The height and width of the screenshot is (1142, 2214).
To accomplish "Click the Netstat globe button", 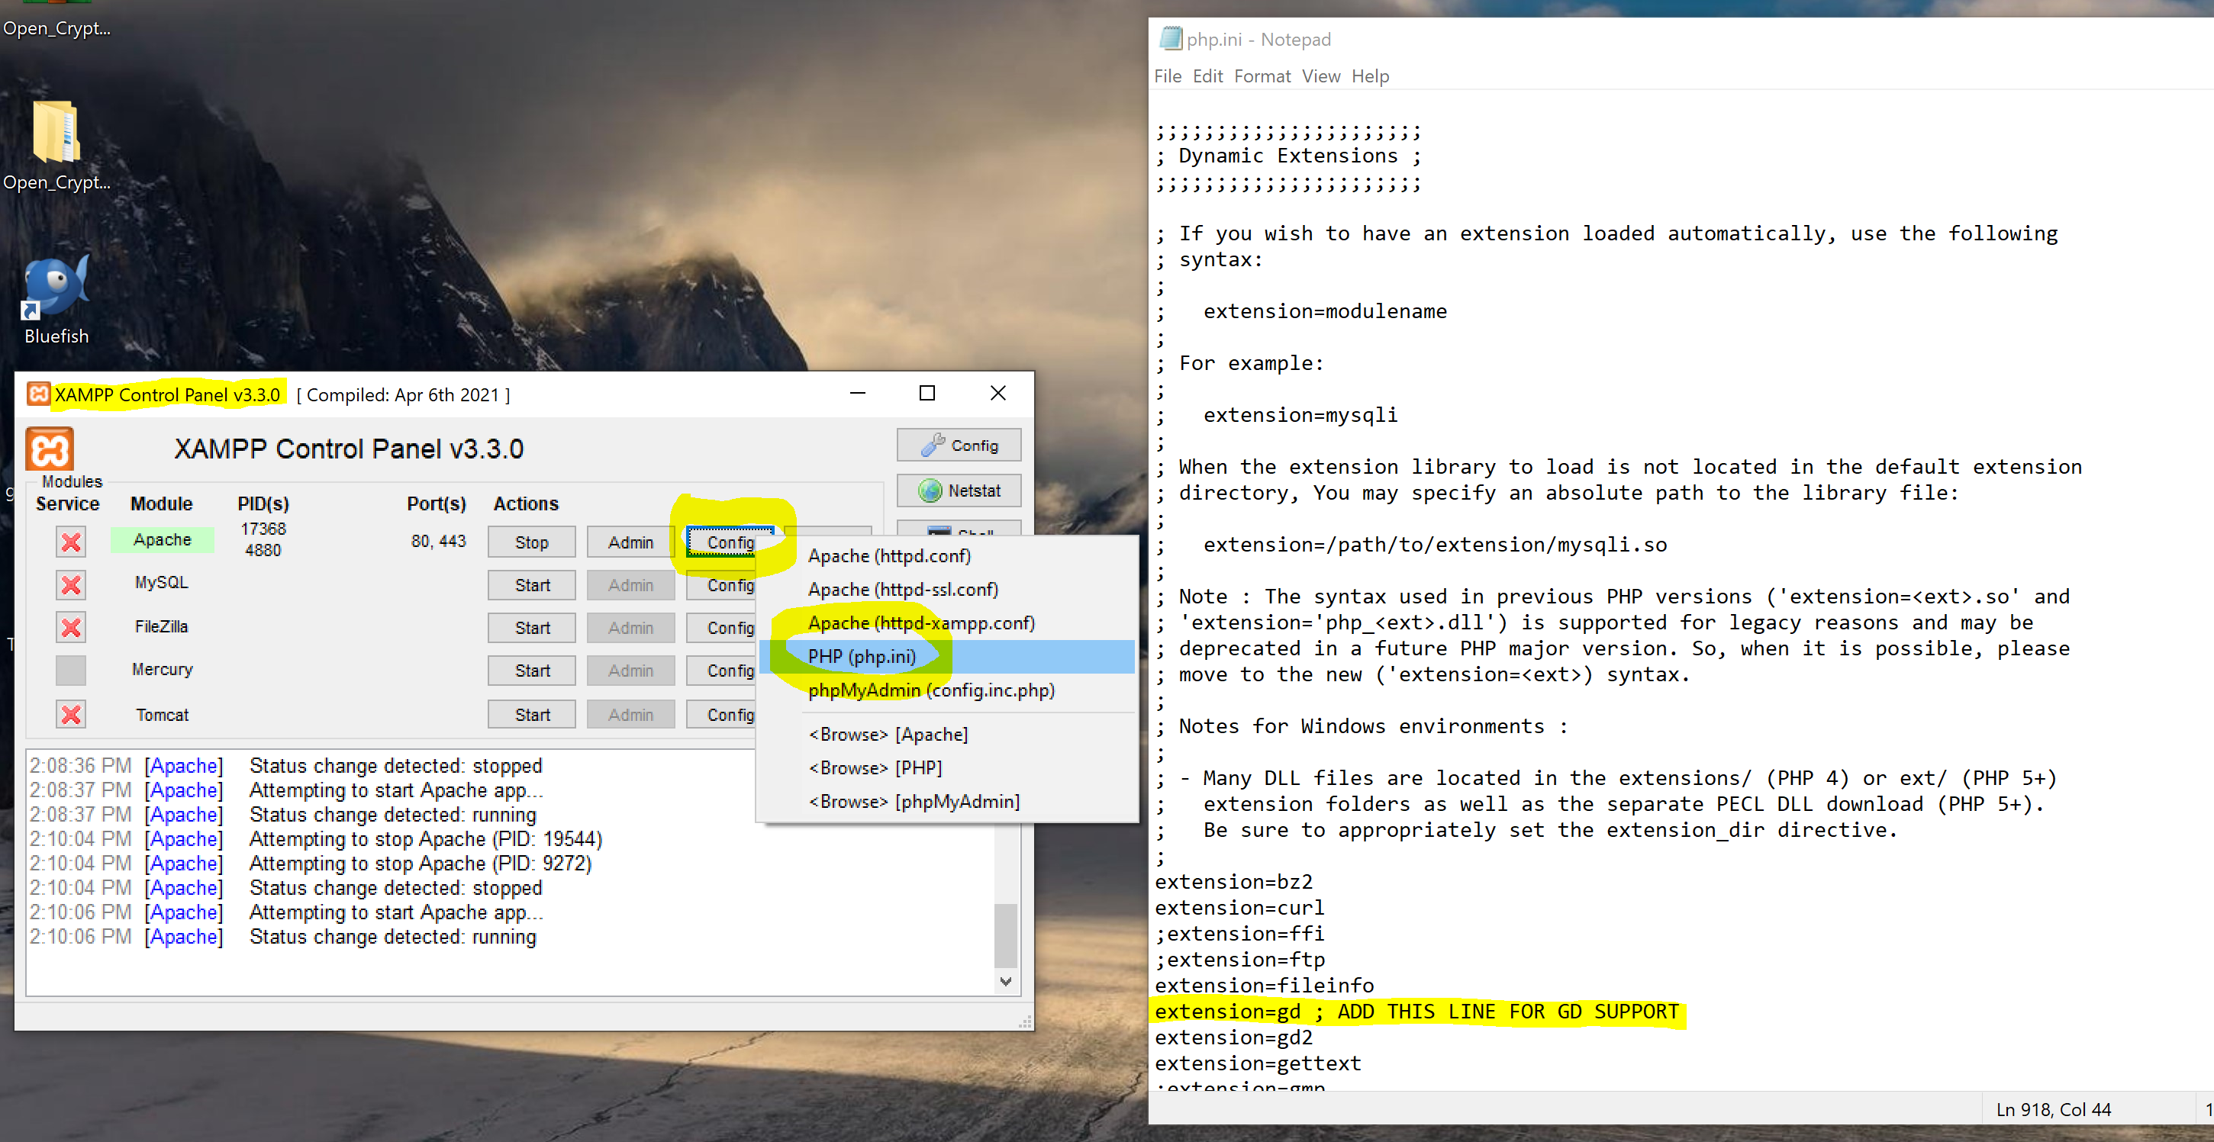I will [x=959, y=491].
